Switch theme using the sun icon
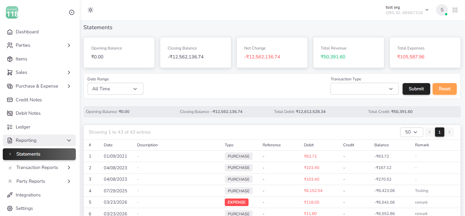Image resolution: width=465 pixels, height=216 pixels. tap(90, 10)
